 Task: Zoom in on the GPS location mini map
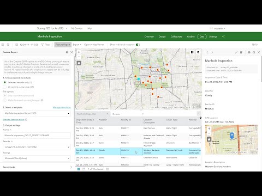pos(209,128)
